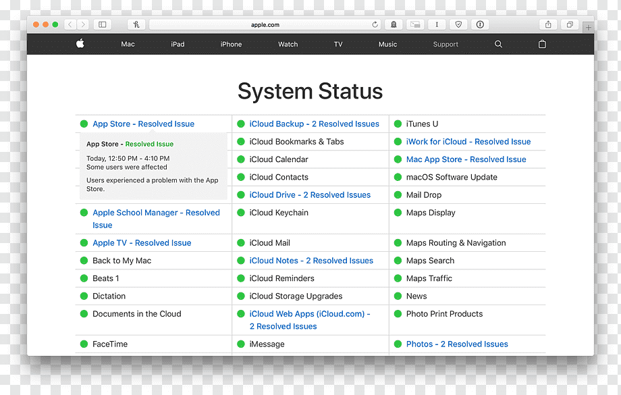Click 'Some users were affected' detail text
This screenshot has width=621, height=395.
point(127,167)
